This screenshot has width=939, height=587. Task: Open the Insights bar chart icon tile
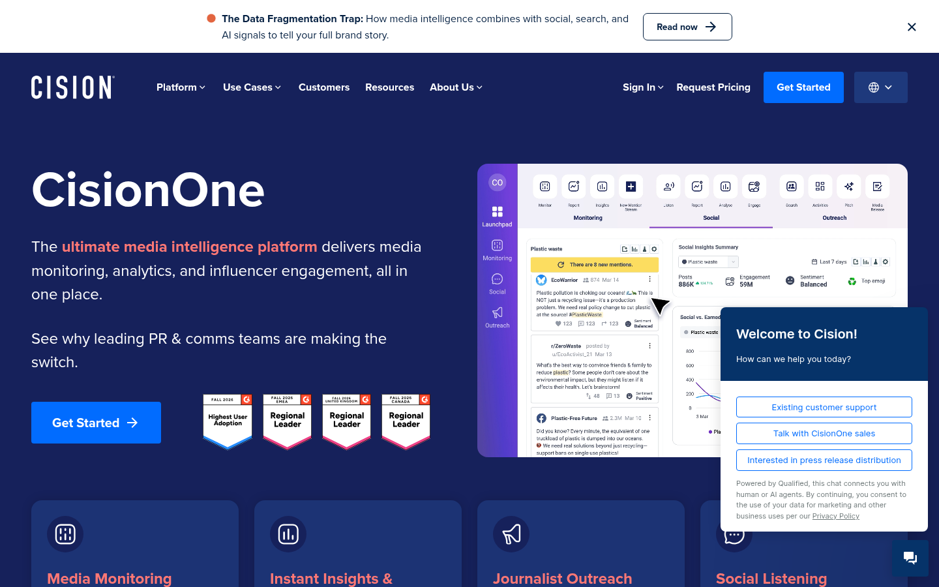click(602, 187)
